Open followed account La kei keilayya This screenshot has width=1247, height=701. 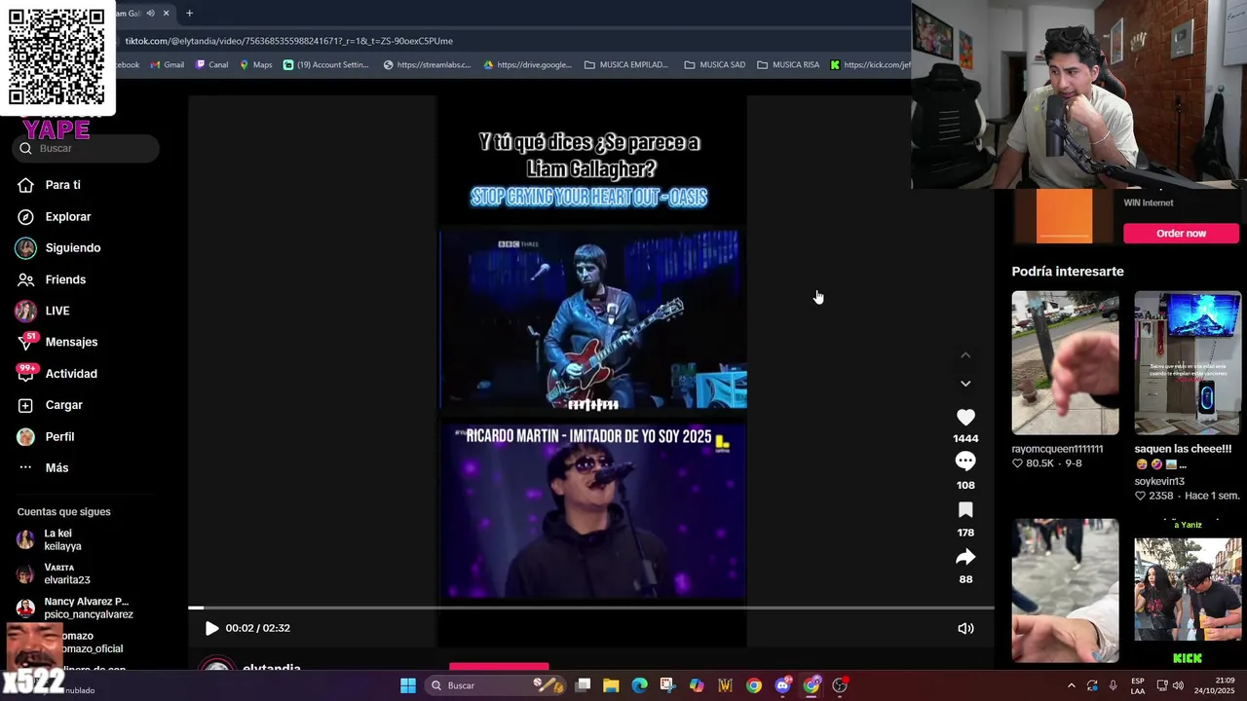coord(62,540)
